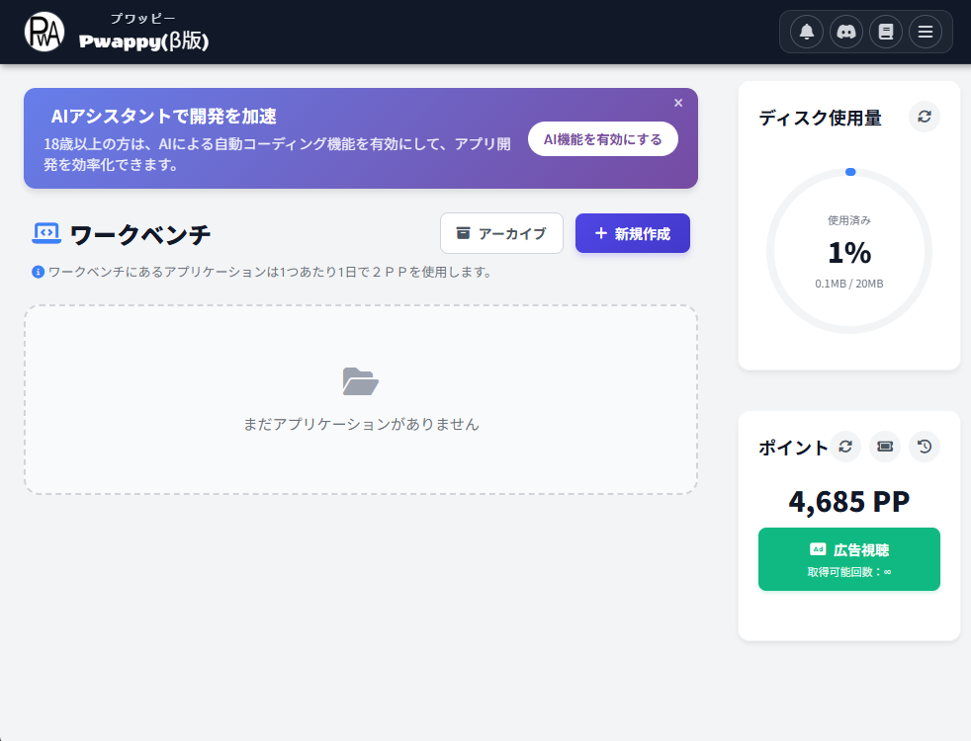971x741 pixels.
Task: Click the info icon below ワークベンチ
Action: (38, 271)
